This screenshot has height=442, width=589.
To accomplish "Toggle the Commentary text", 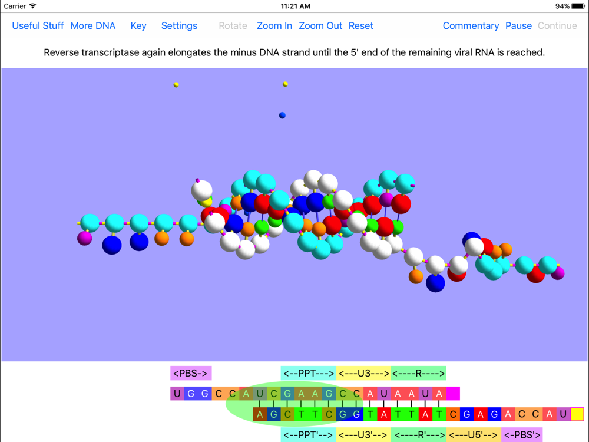I will tap(471, 25).
